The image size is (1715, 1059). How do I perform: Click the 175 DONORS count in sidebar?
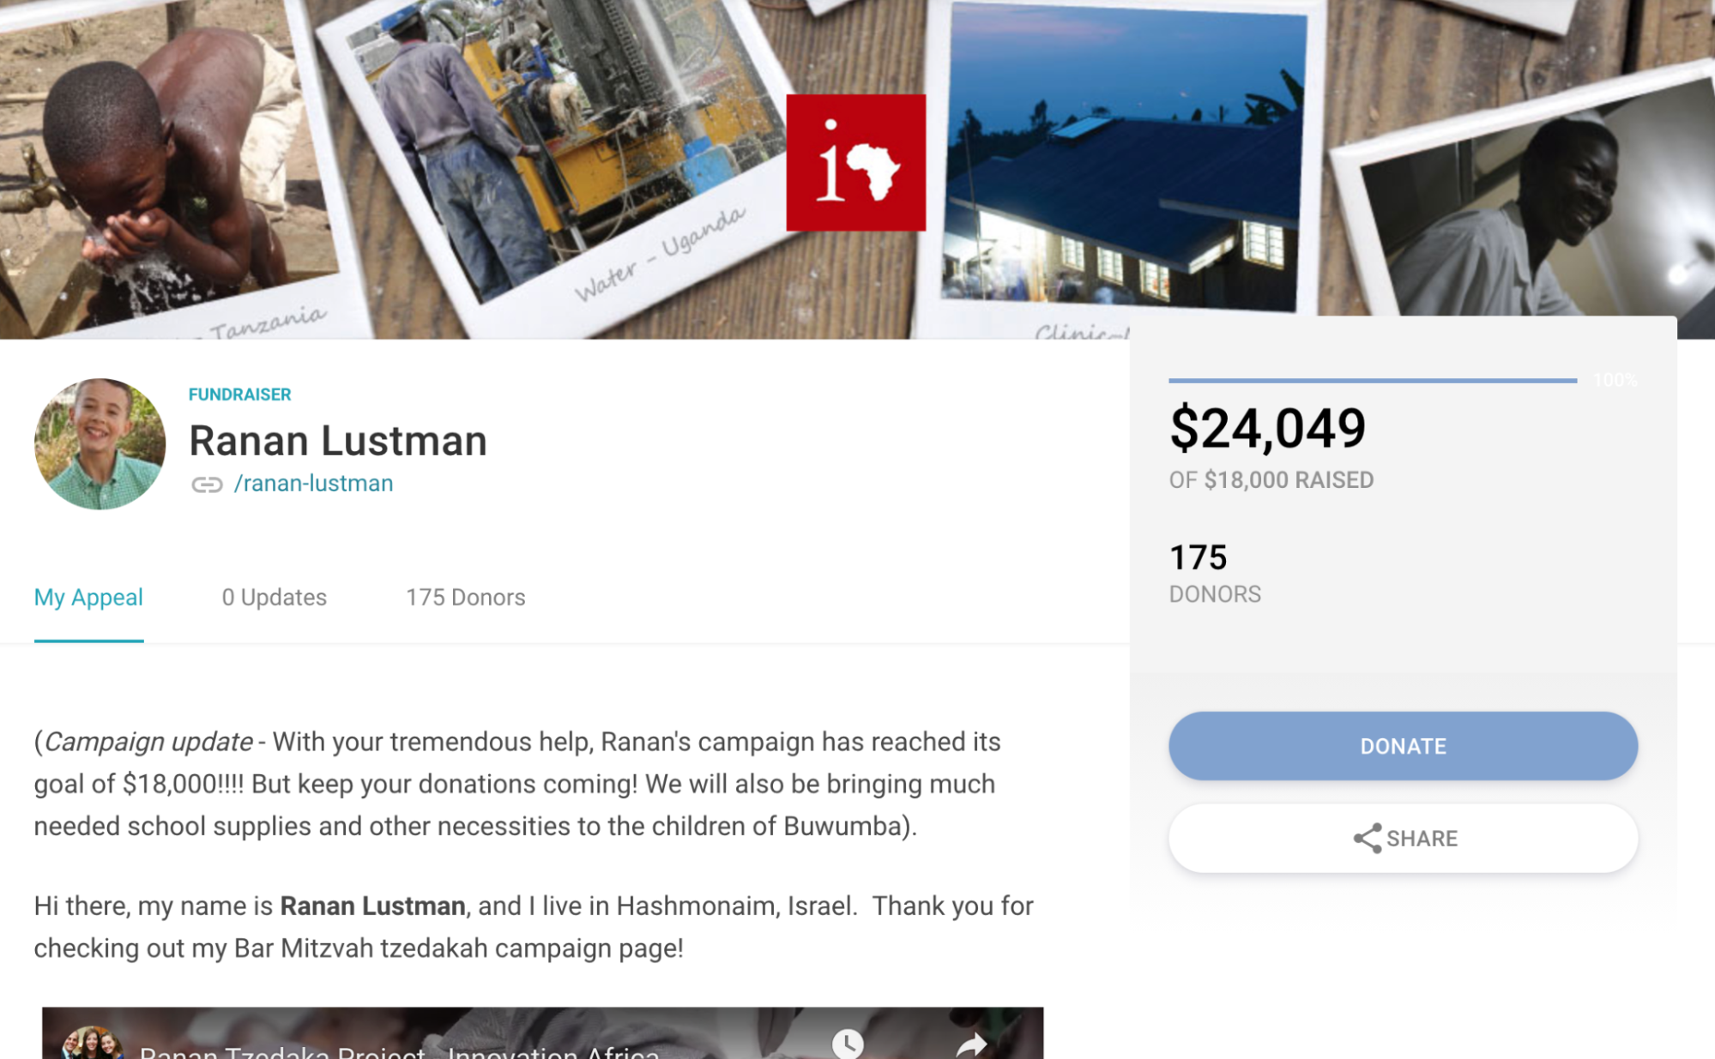coord(1199,558)
